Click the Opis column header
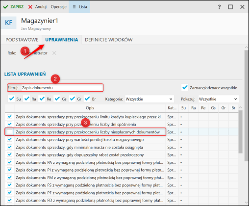 [x=90, y=108]
